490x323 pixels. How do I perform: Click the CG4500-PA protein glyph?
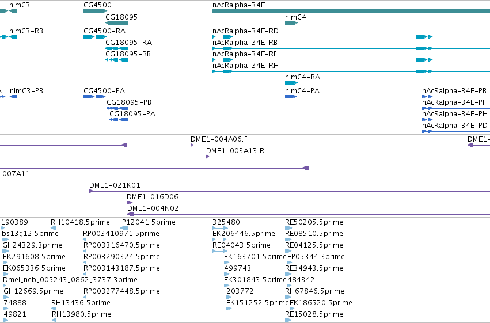[x=94, y=97]
